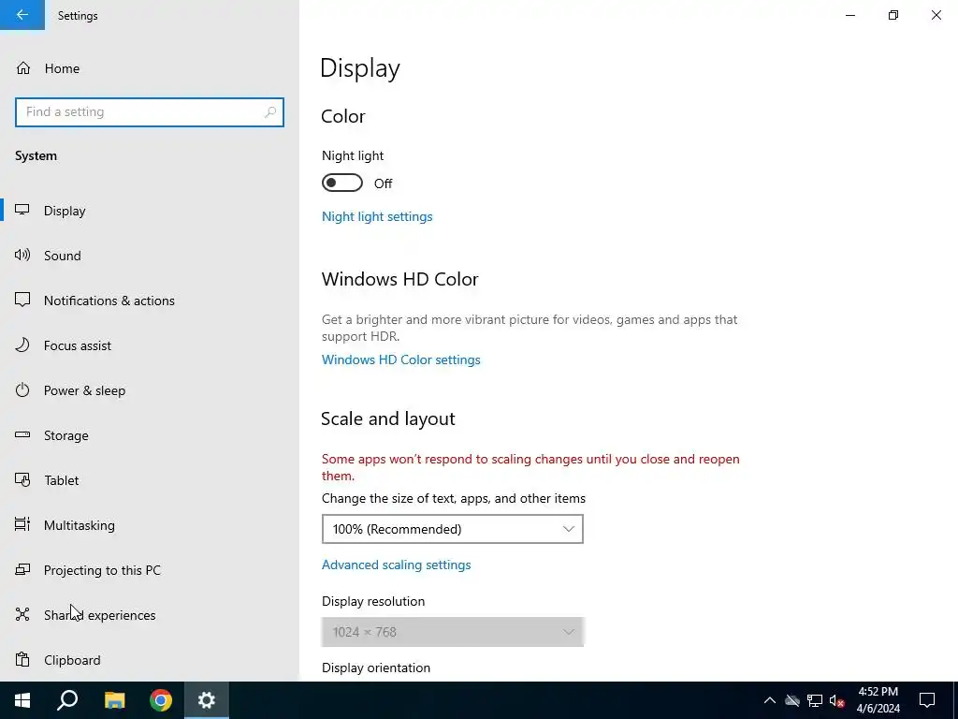Open the Display tab label in sidebar
The image size is (958, 719).
[x=65, y=211]
